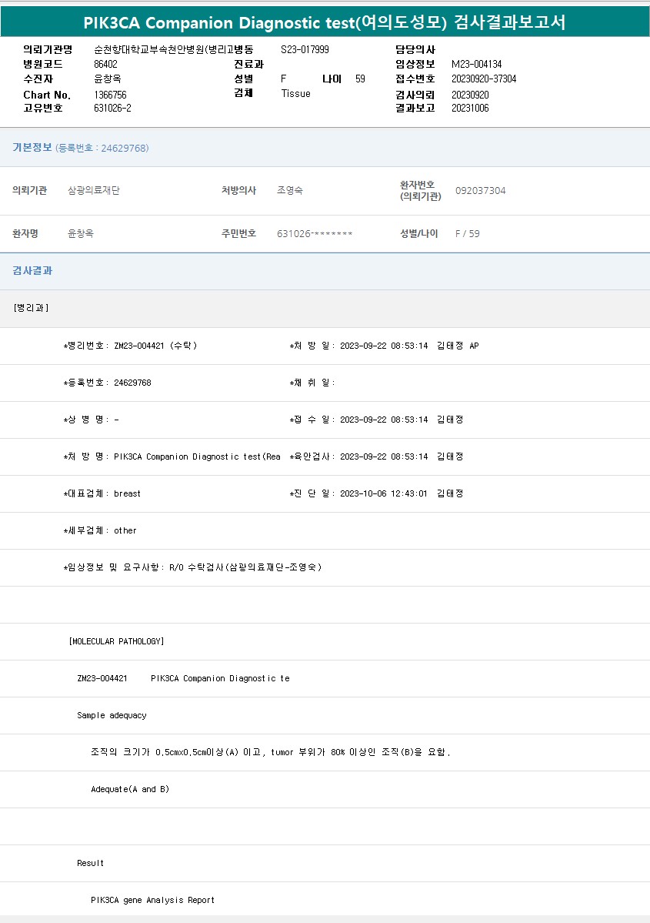Select the 대표검체 breast row
This screenshot has width=650, height=923.
point(102,493)
